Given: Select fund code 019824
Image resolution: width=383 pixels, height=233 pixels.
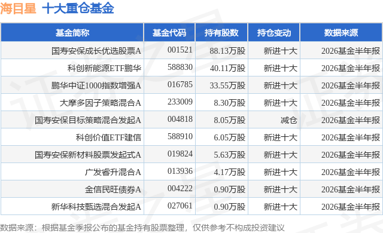Looking at the screenshot, I should [x=180, y=154].
